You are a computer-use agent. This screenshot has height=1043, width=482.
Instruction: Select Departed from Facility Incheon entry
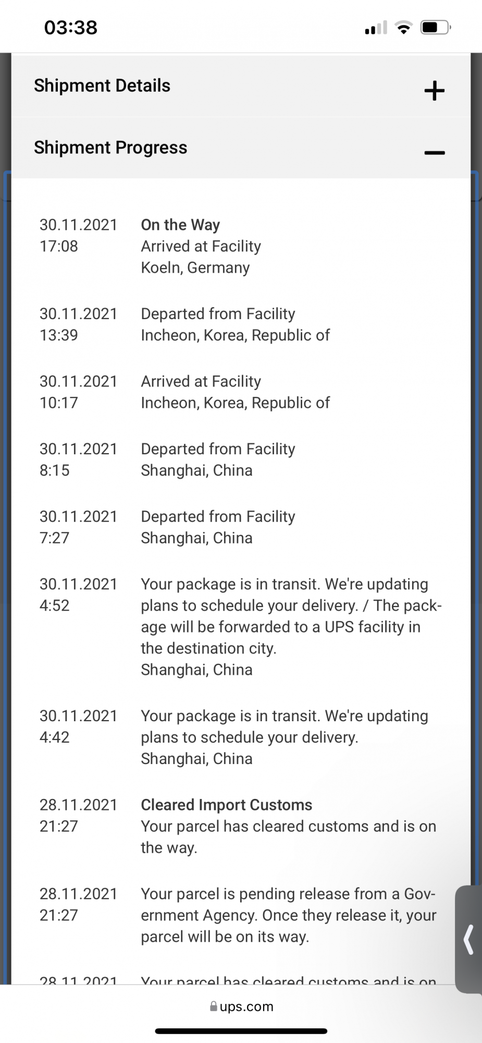pyautogui.click(x=241, y=324)
